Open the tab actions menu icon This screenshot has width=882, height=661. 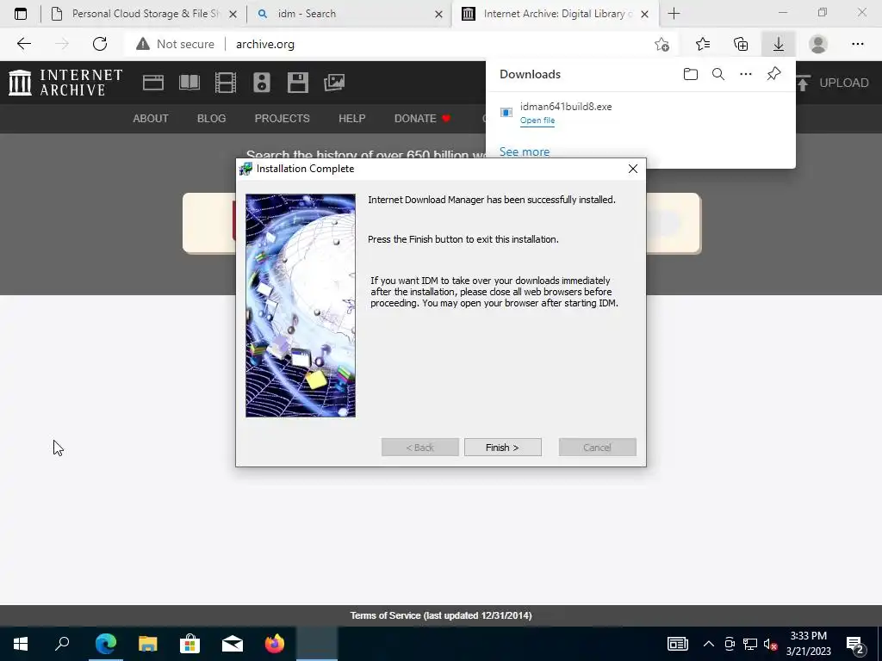pos(21,14)
